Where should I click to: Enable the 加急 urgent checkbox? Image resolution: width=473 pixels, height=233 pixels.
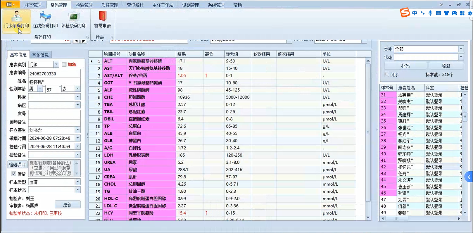point(64,64)
